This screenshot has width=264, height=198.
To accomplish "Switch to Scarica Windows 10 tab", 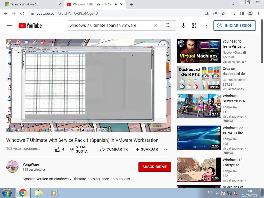I will coord(32,4).
